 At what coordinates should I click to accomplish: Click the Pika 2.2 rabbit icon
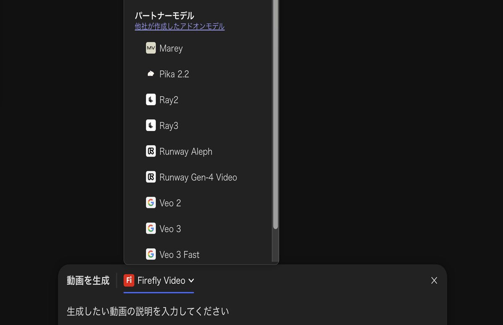coord(151,74)
